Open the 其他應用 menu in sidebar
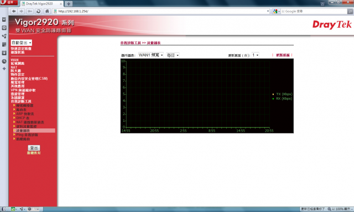Viewport: 354px width, 212px height. (x=18, y=86)
